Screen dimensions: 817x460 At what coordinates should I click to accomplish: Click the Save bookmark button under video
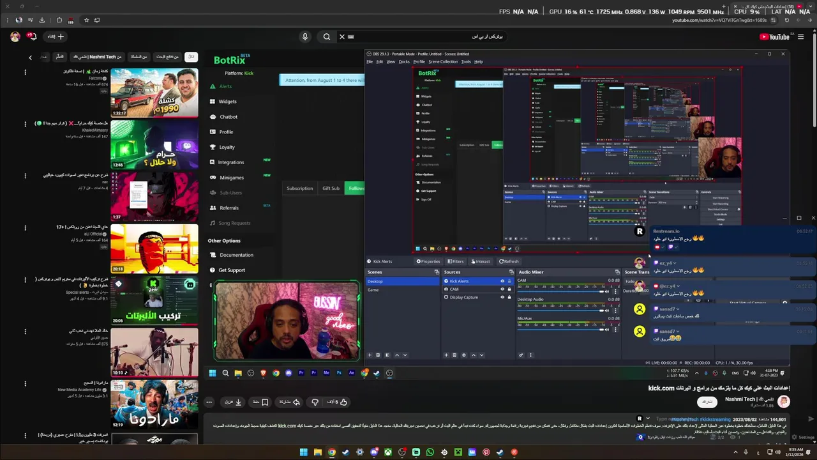pos(260,402)
